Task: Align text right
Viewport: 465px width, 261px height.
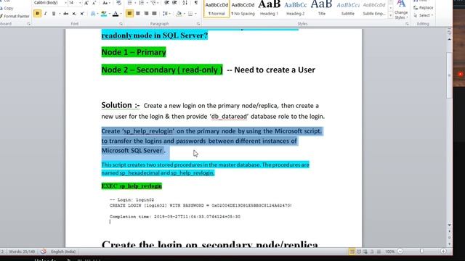Action: pos(146,14)
